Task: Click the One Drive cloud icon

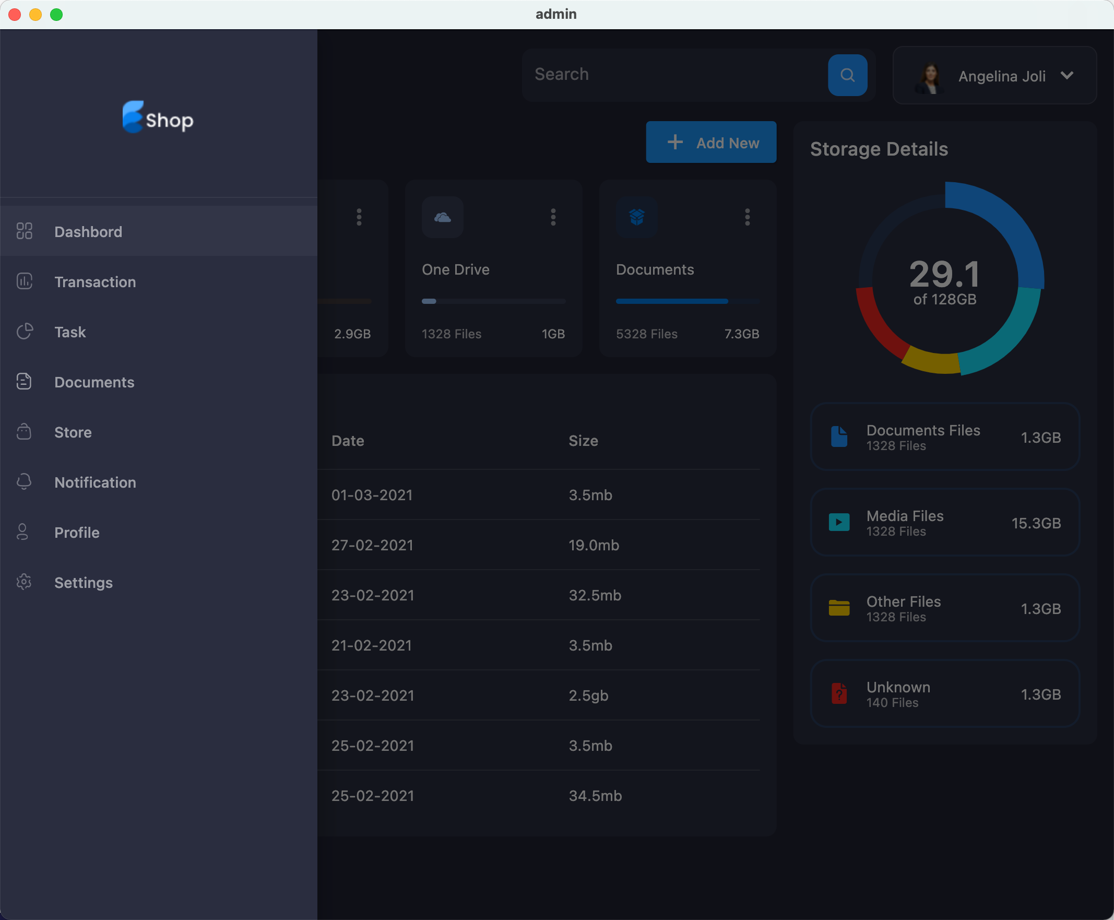Action: (x=442, y=217)
